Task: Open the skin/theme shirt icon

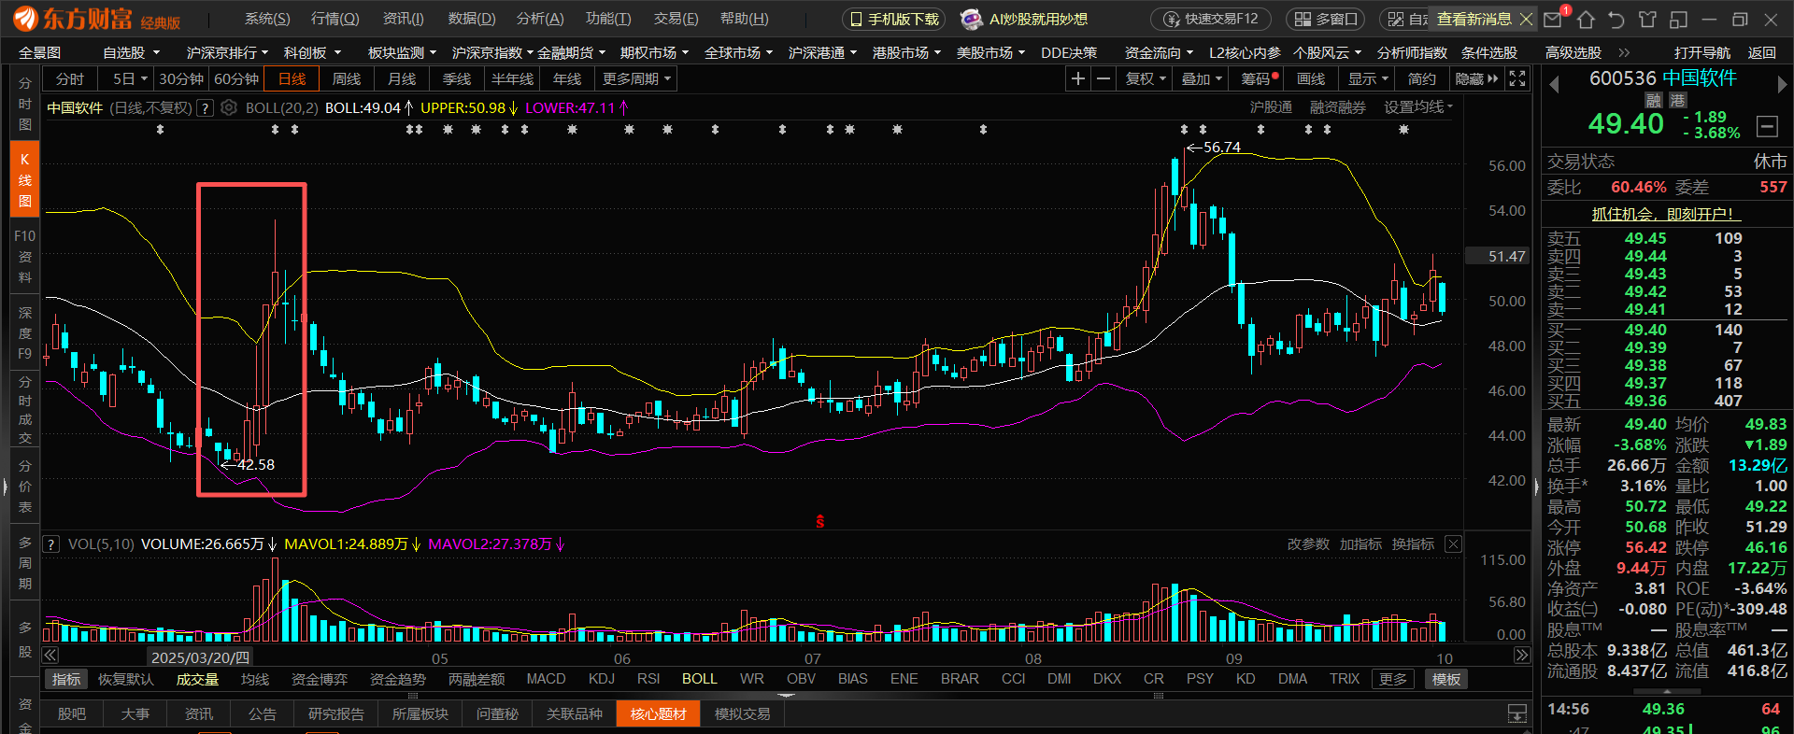Action: (1647, 19)
